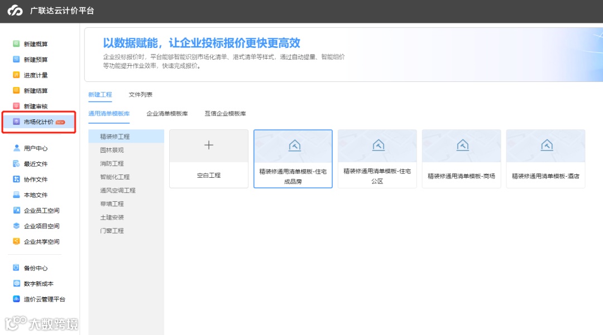Select 门窗工程 category
603x335 pixels.
tap(126, 230)
